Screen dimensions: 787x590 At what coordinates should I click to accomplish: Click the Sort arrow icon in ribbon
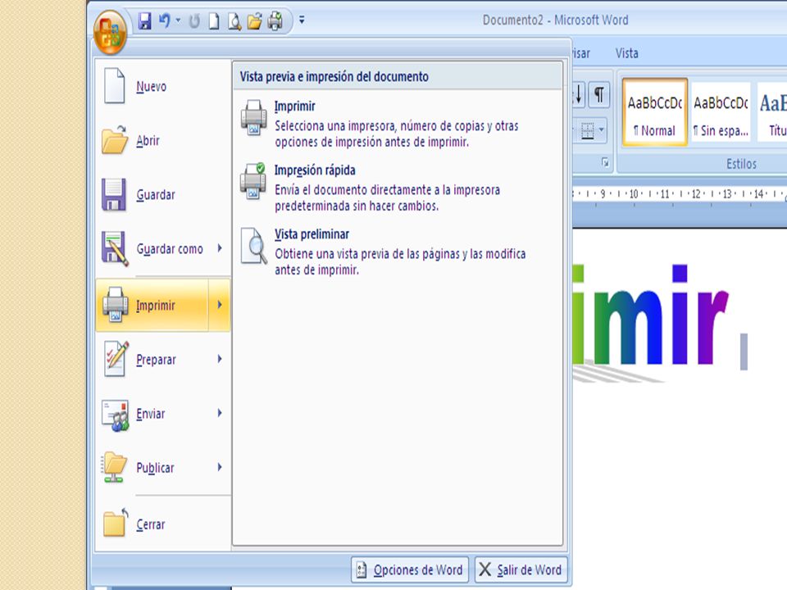coord(579,94)
